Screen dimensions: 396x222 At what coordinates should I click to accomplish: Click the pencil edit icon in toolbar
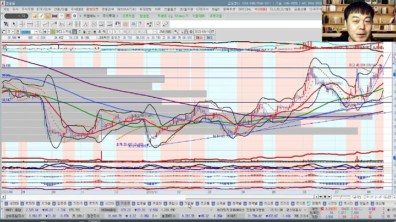(41, 16)
